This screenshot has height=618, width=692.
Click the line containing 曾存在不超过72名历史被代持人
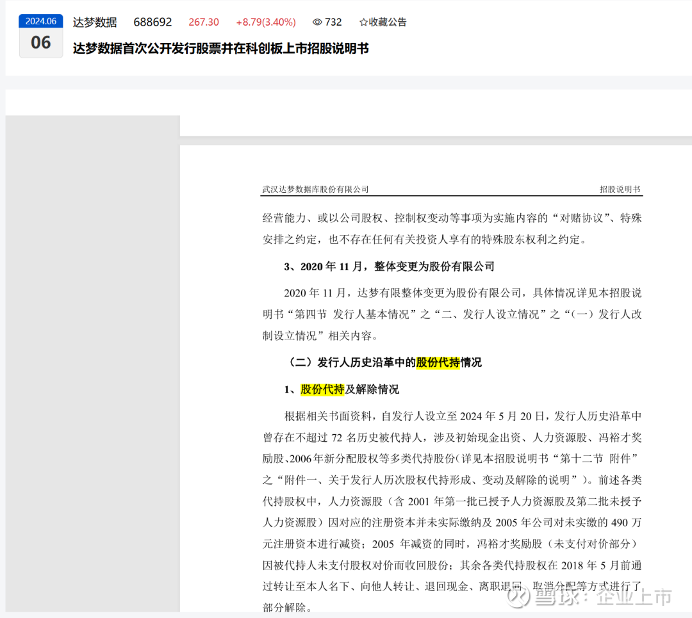click(x=452, y=437)
